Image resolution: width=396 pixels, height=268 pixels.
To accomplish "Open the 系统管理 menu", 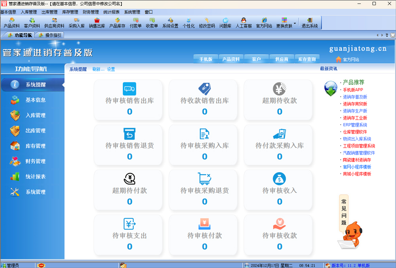I will (132, 12).
